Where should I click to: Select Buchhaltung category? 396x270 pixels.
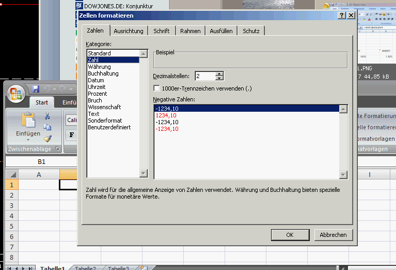pos(113,73)
